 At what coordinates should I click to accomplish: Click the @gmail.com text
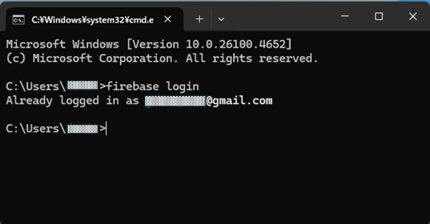[x=239, y=101]
